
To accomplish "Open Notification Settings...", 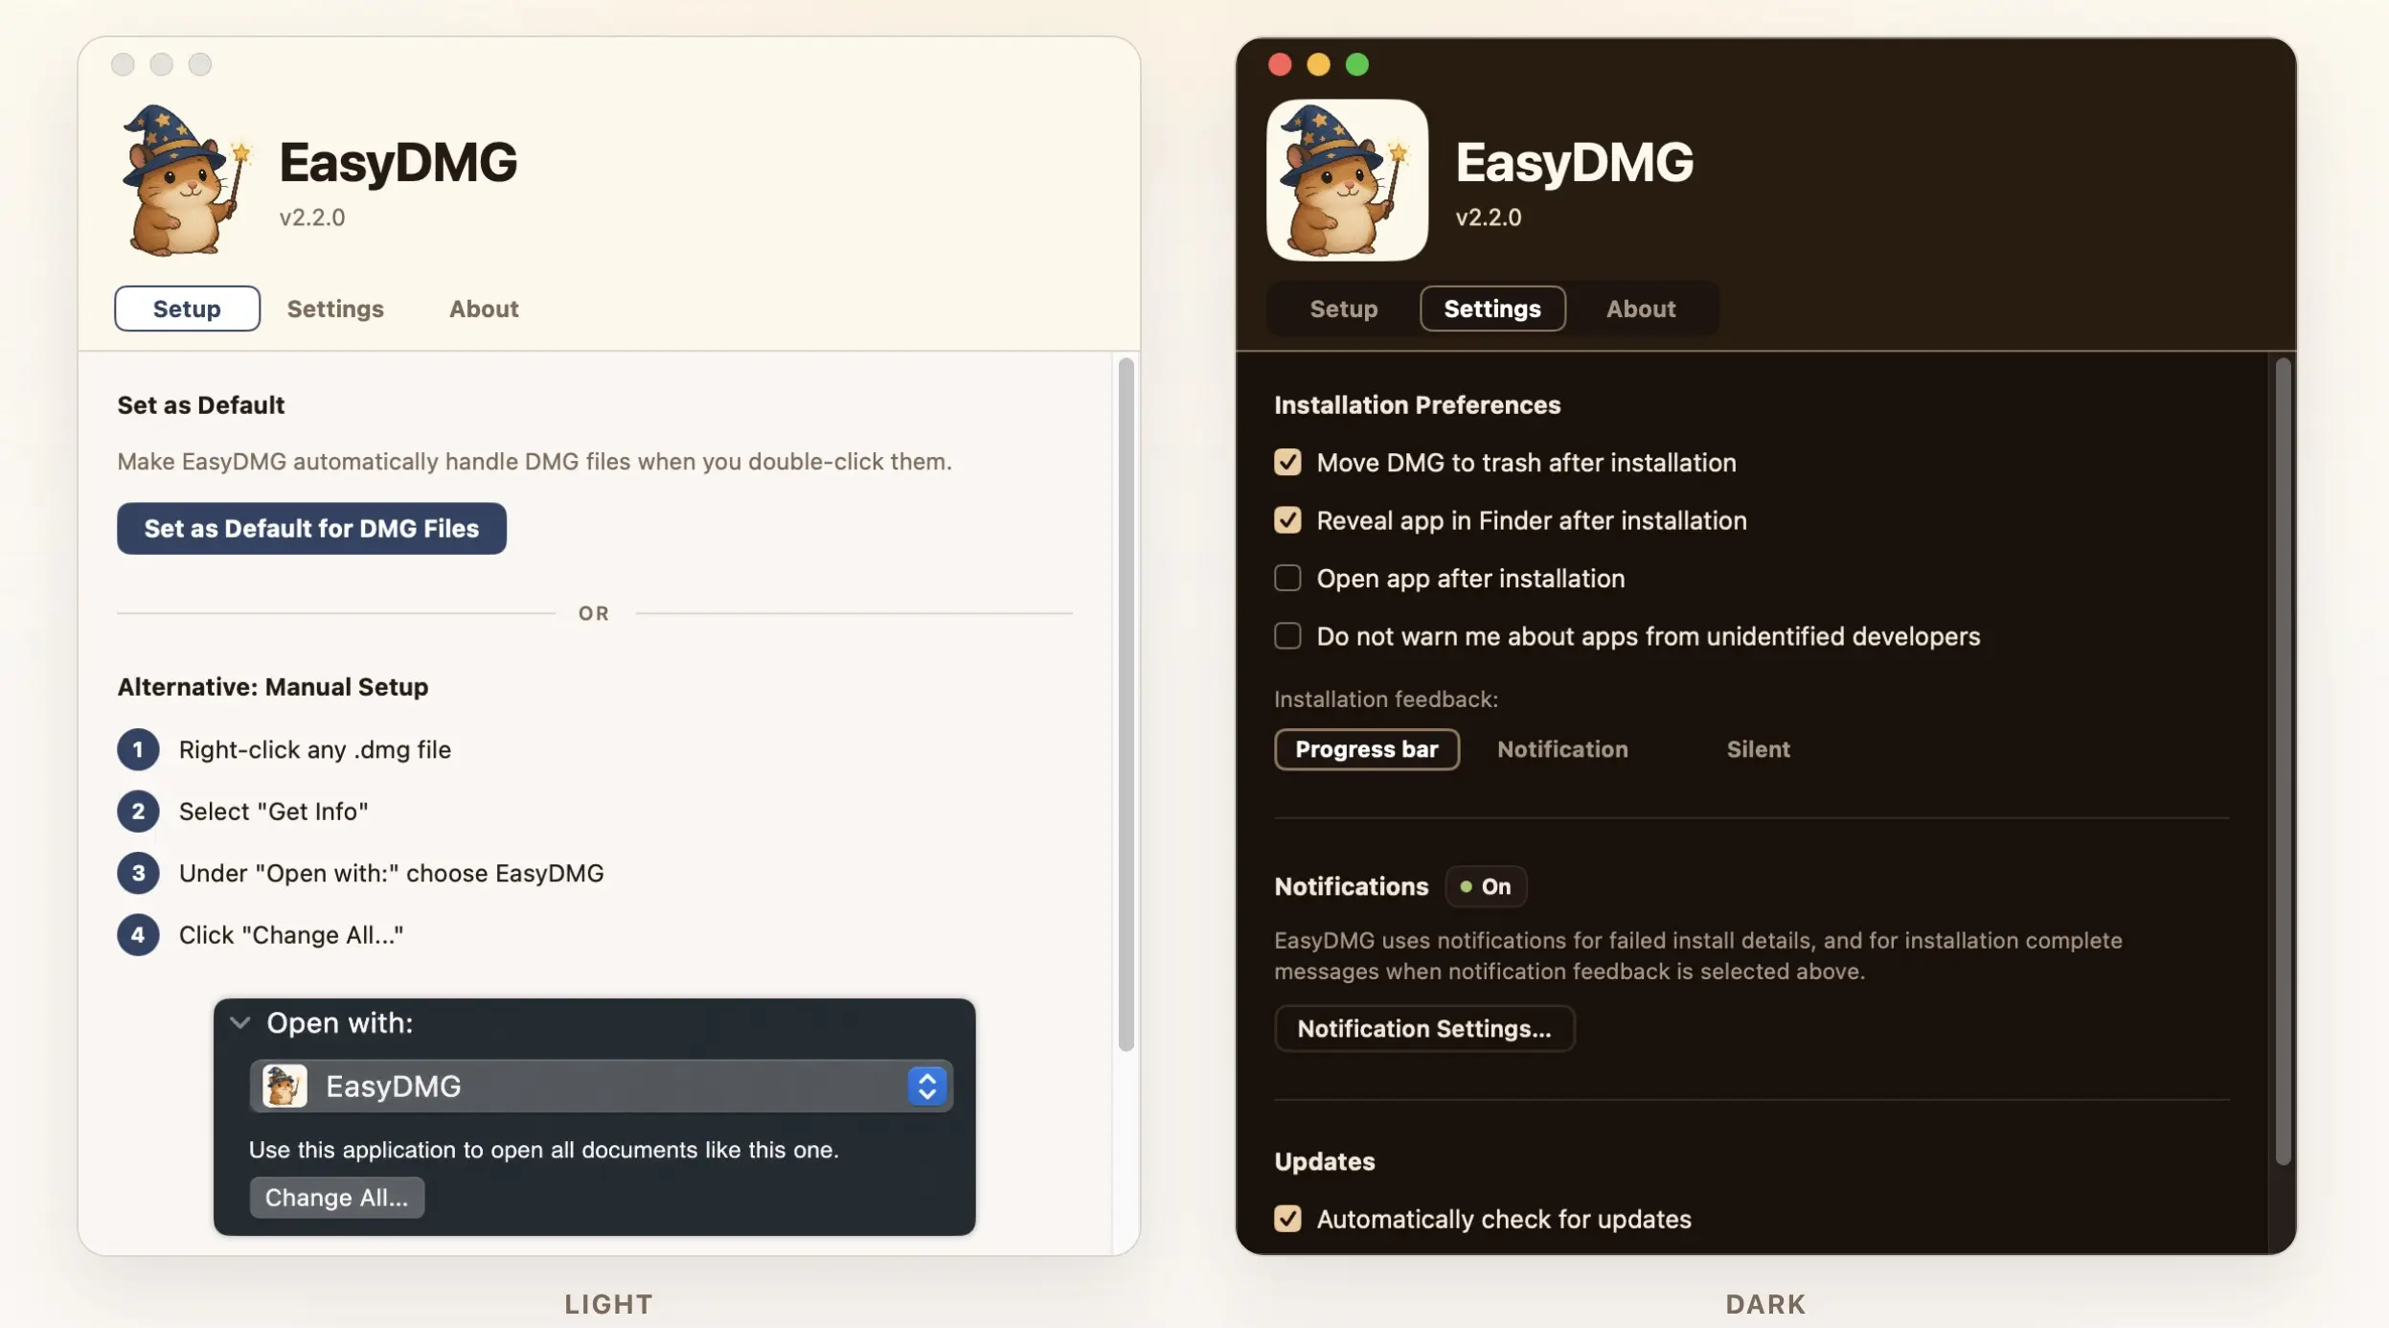I will point(1423,1028).
